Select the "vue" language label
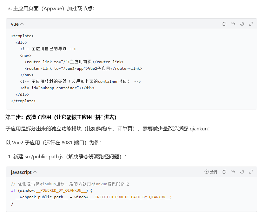Screen dimensions: 264x217 click(x=14, y=24)
